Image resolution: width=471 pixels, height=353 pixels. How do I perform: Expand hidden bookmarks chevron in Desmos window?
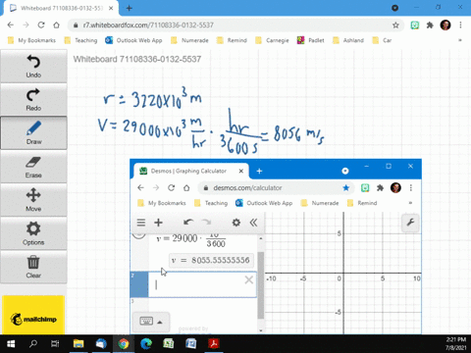click(x=410, y=203)
